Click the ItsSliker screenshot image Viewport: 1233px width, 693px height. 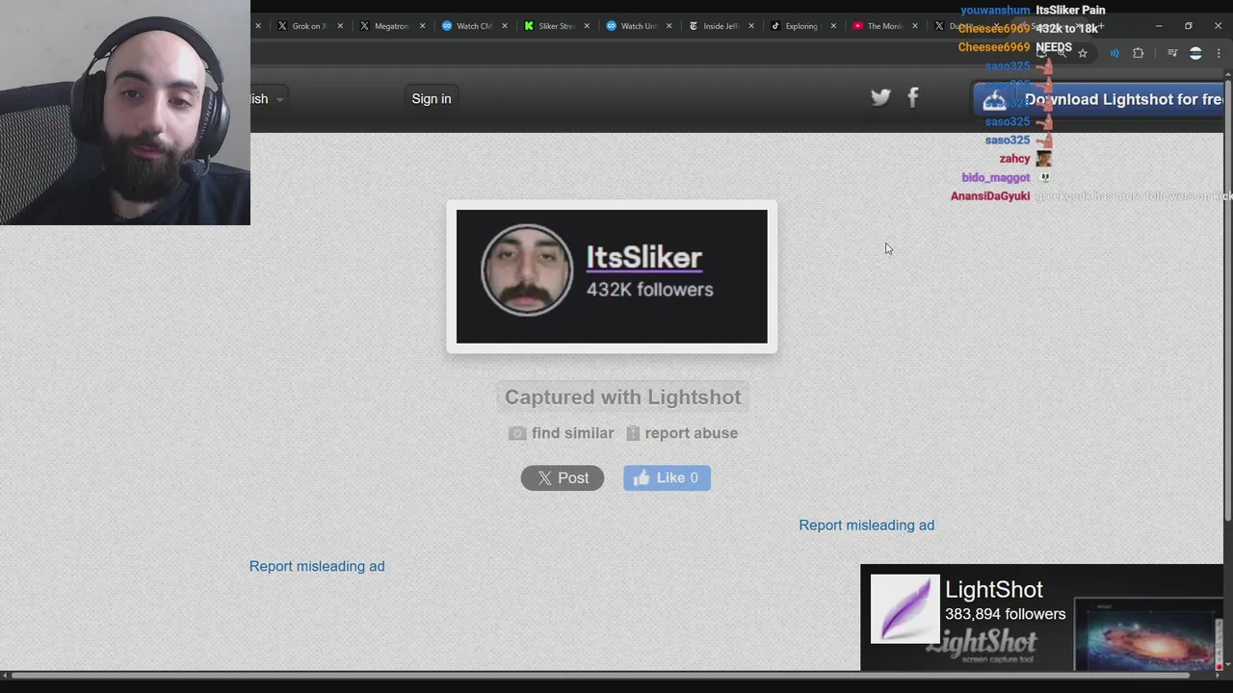pyautogui.click(x=612, y=276)
